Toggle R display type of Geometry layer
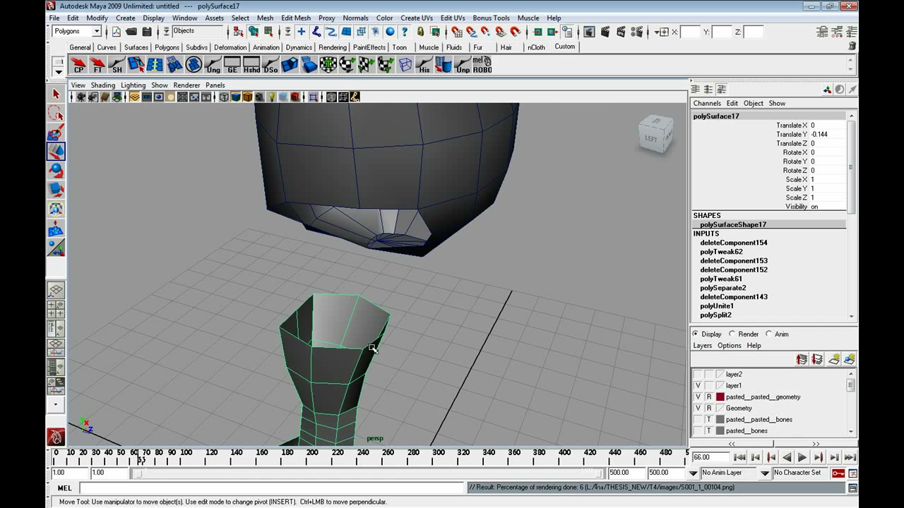 pyautogui.click(x=709, y=409)
